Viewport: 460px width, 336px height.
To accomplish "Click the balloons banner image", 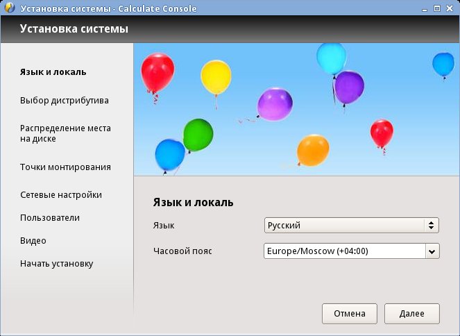I will coord(296,110).
